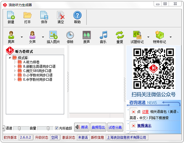This screenshot has height=143, width=184.
Task: Click the 版权信息 status label
Action: click(98, 137)
